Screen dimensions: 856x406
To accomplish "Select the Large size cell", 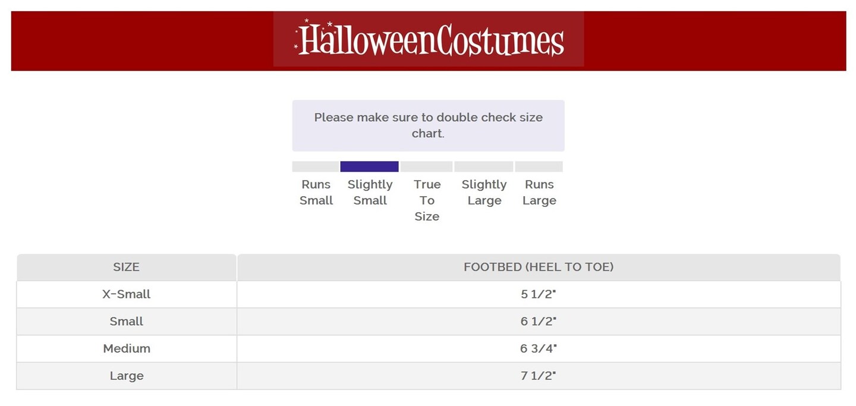I will 126,376.
